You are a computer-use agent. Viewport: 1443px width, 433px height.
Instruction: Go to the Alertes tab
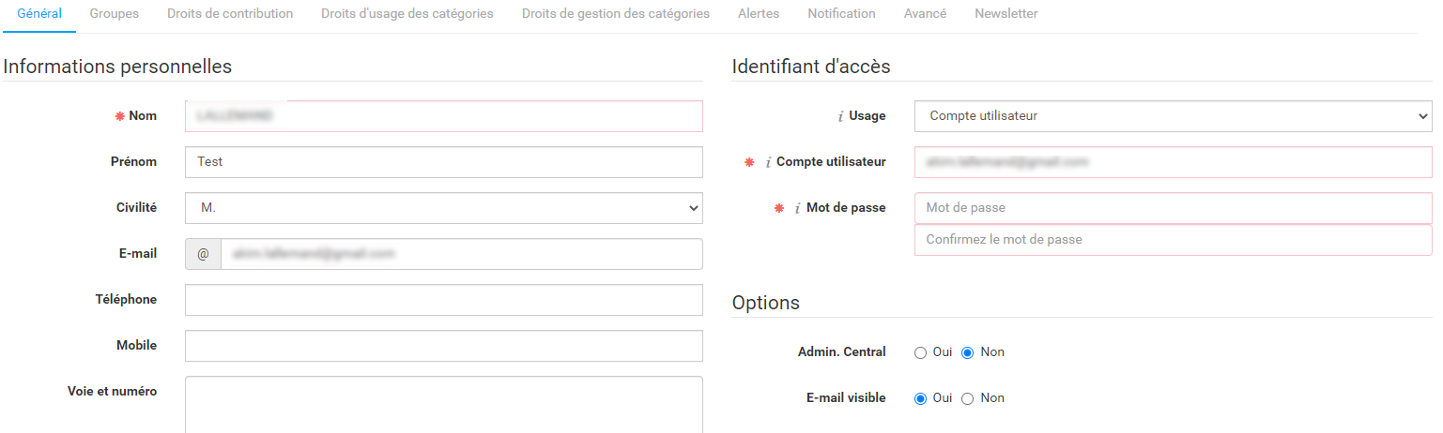(x=759, y=14)
